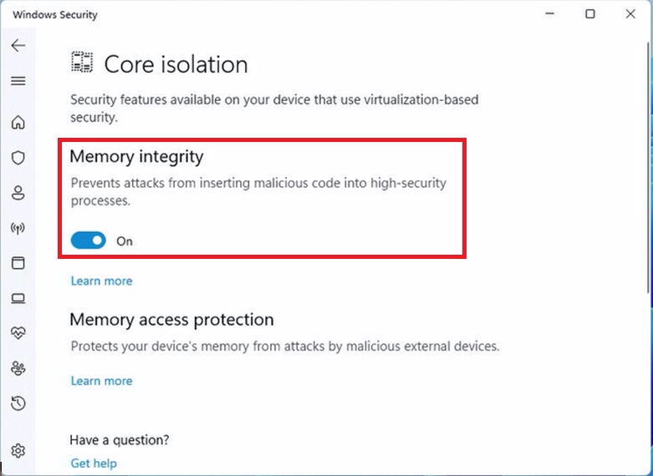Open App & browser control icon
Viewport: 653px width, 476px height.
(18, 263)
